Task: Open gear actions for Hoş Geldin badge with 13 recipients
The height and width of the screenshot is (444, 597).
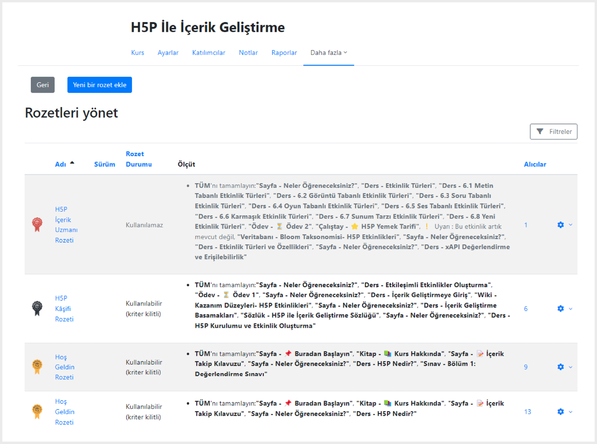Action: (561, 412)
